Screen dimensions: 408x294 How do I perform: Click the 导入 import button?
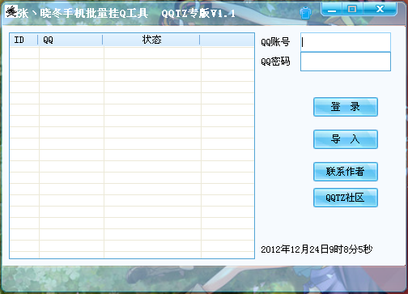click(x=346, y=139)
